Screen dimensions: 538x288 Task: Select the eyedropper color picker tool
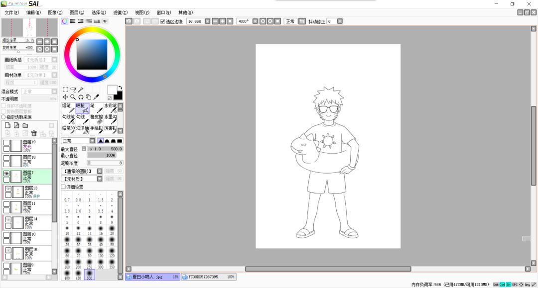coord(97,97)
